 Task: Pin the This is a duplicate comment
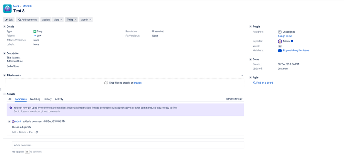coord(31,132)
